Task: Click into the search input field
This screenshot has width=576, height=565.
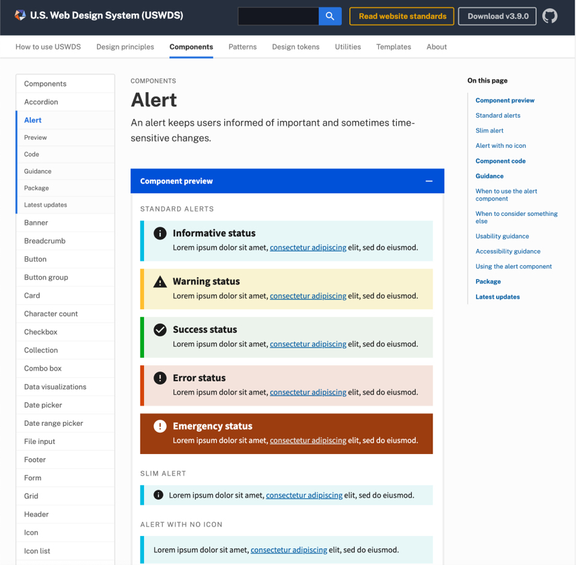Action: coord(278,16)
